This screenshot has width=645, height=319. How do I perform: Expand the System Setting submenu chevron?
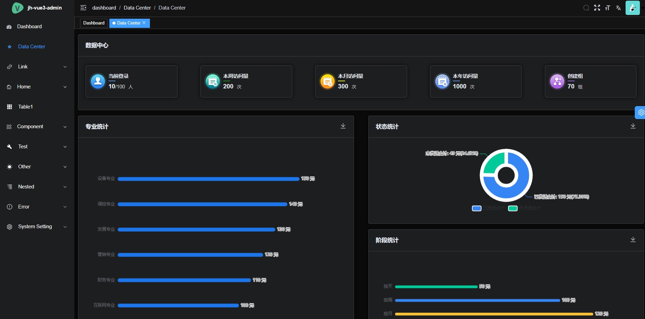pyautogui.click(x=65, y=227)
